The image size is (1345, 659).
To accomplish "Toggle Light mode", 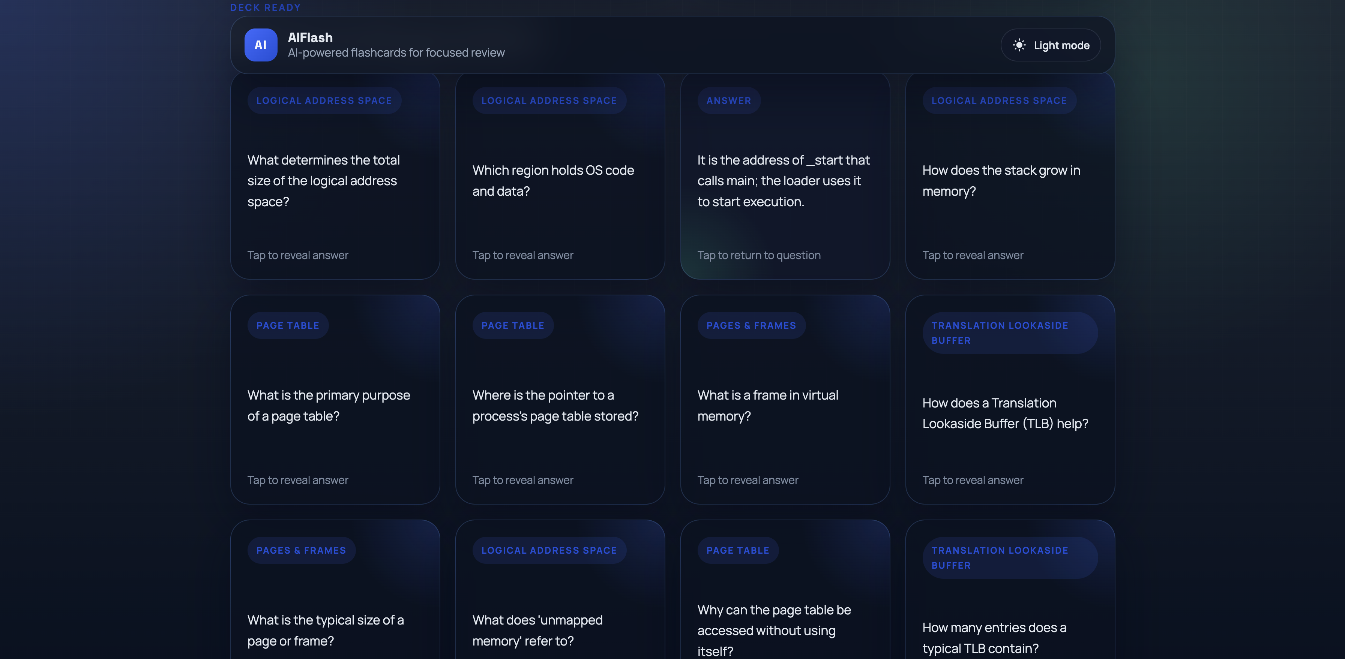I will [1051, 45].
